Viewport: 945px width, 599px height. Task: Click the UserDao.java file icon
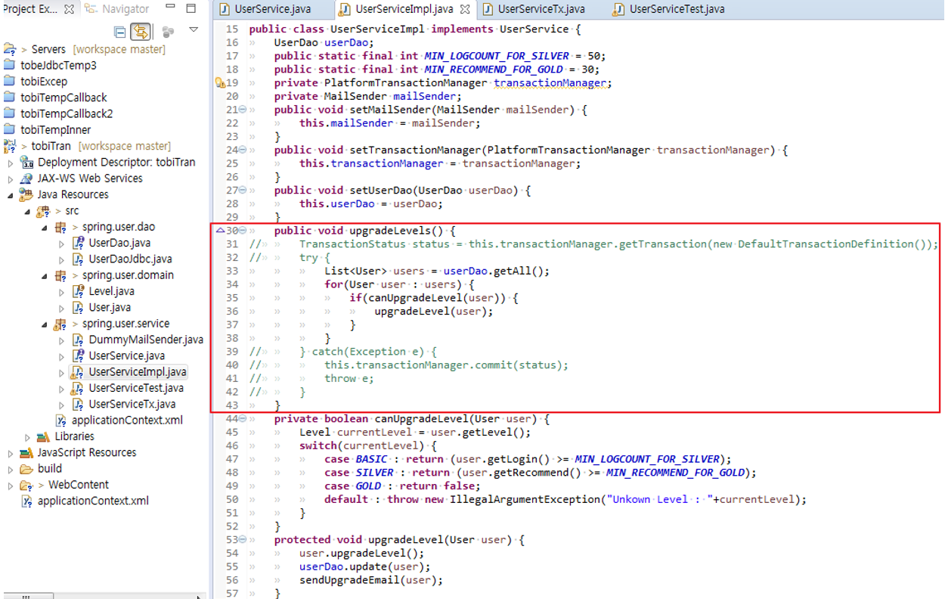[78, 244]
